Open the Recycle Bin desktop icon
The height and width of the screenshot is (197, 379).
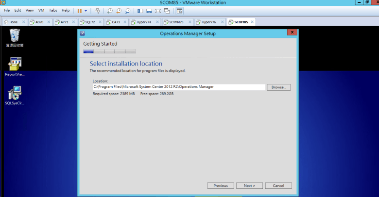(x=15, y=37)
